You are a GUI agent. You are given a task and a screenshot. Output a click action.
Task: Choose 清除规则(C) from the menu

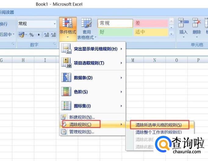(x=92, y=124)
